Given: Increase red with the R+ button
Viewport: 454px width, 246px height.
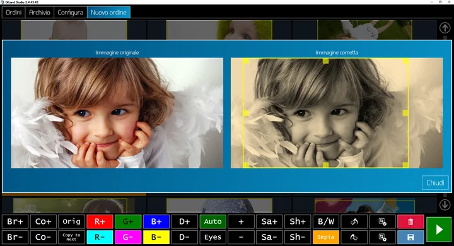Looking at the screenshot, I should point(100,221).
